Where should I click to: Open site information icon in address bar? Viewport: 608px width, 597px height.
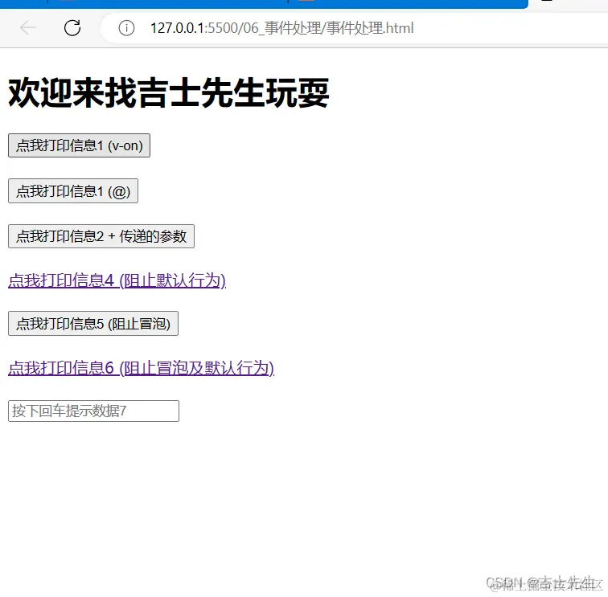point(126,28)
